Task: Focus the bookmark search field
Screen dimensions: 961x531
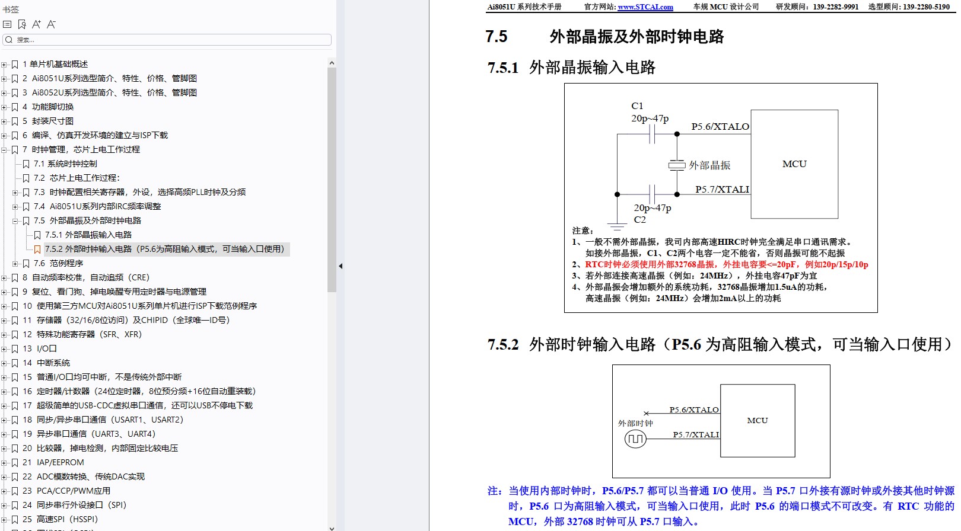Action: (167, 40)
